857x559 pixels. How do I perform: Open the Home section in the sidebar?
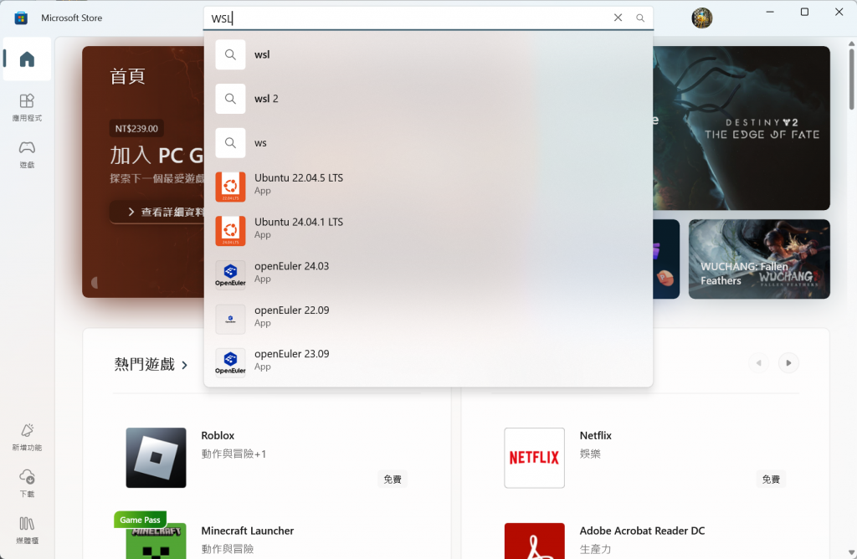click(x=27, y=59)
